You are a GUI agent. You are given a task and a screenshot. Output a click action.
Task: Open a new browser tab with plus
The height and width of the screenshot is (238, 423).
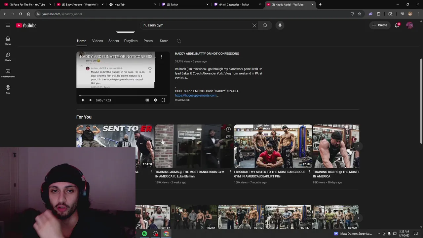click(320, 5)
